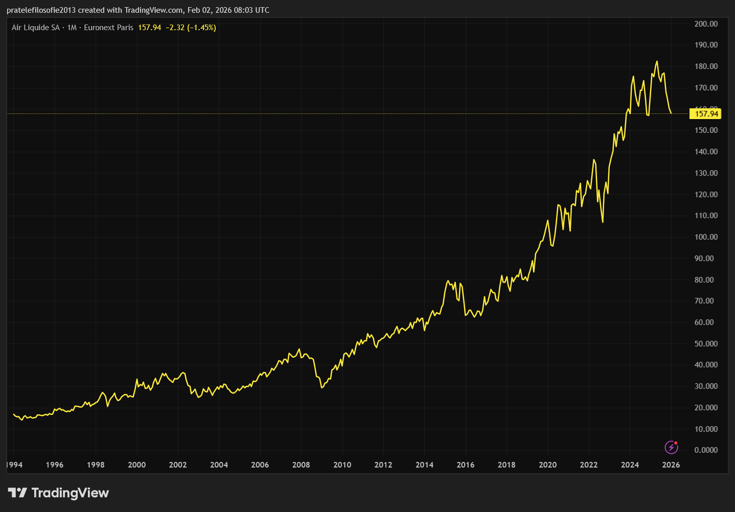This screenshot has height=512, width=735.
Task: Click the 130.00 price level label
Action: pos(706,173)
